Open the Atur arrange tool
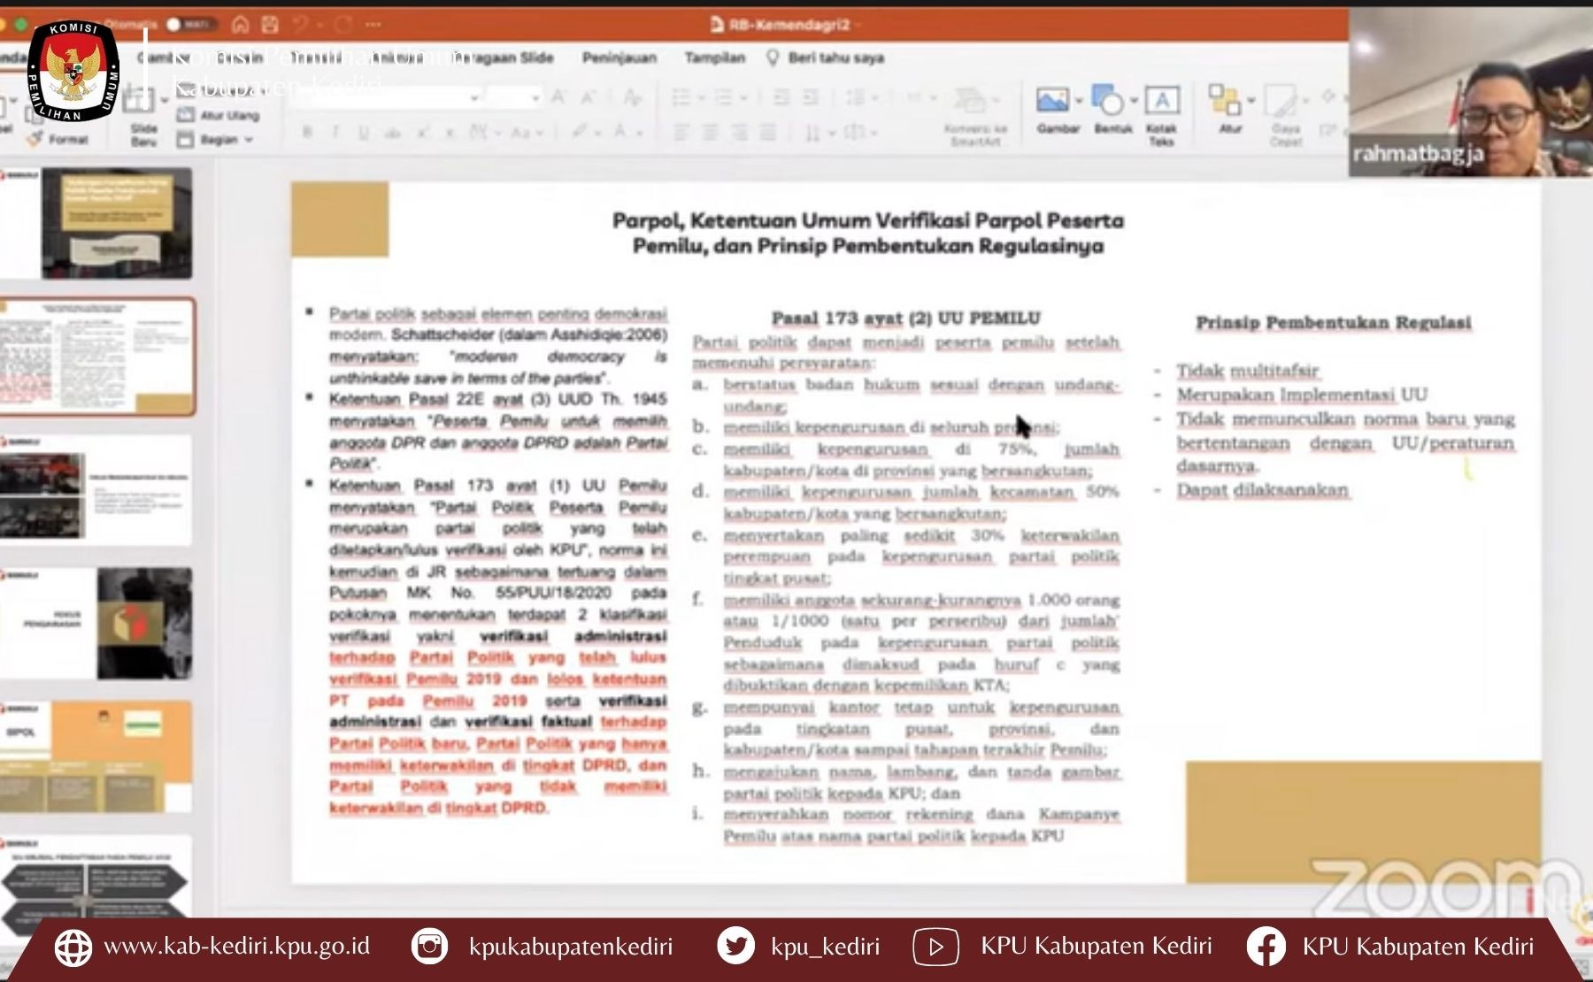The width and height of the screenshot is (1593, 982). click(1225, 101)
